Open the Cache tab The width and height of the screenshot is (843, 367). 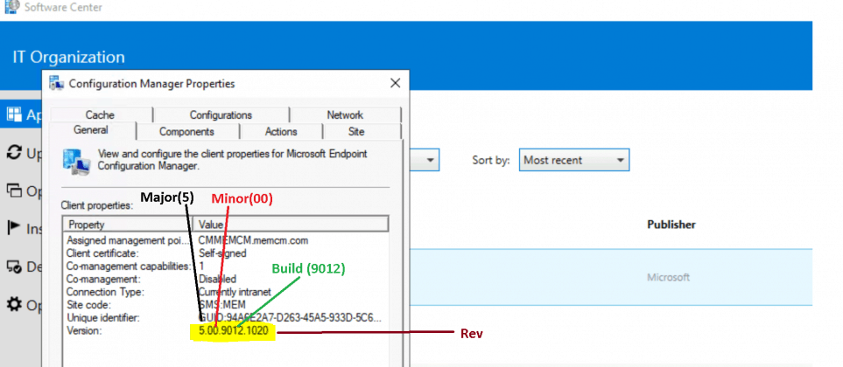pos(101,114)
